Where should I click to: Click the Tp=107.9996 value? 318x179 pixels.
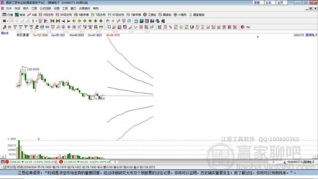(40, 35)
